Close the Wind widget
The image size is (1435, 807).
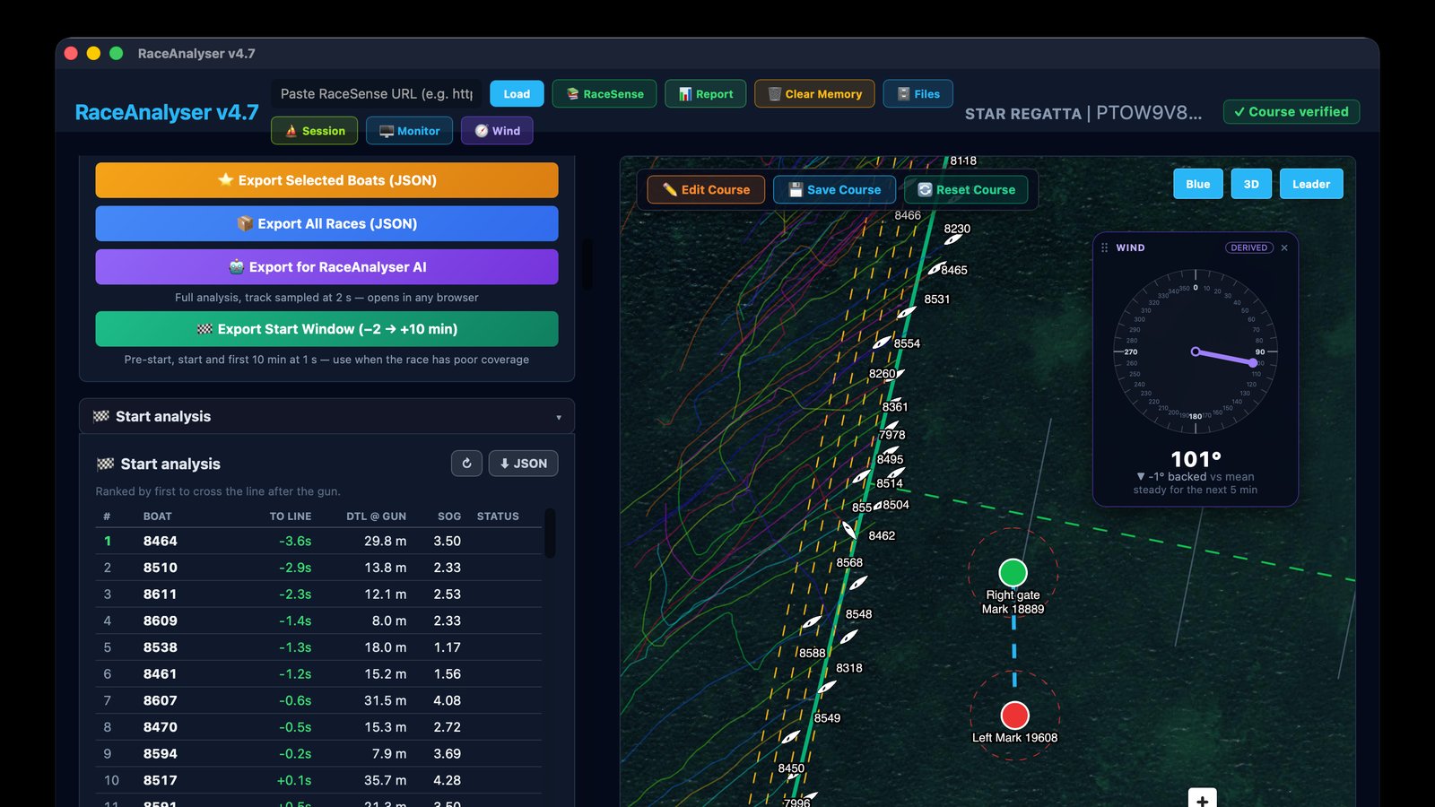pyautogui.click(x=1284, y=247)
